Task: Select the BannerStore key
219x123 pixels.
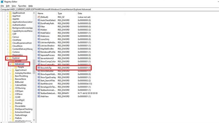Action: point(20,79)
